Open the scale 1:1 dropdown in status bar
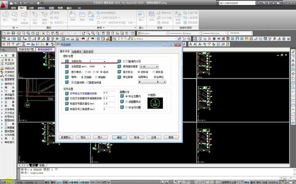 click(13, 182)
